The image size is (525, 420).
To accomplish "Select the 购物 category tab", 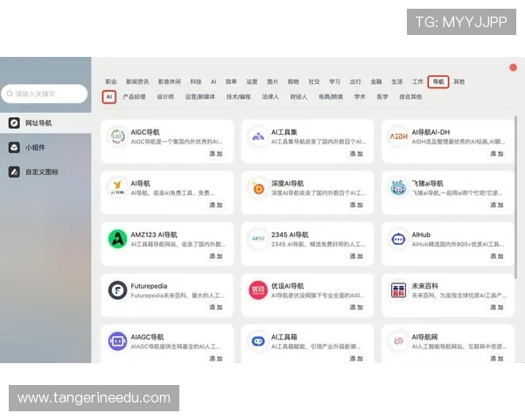I will click(293, 81).
